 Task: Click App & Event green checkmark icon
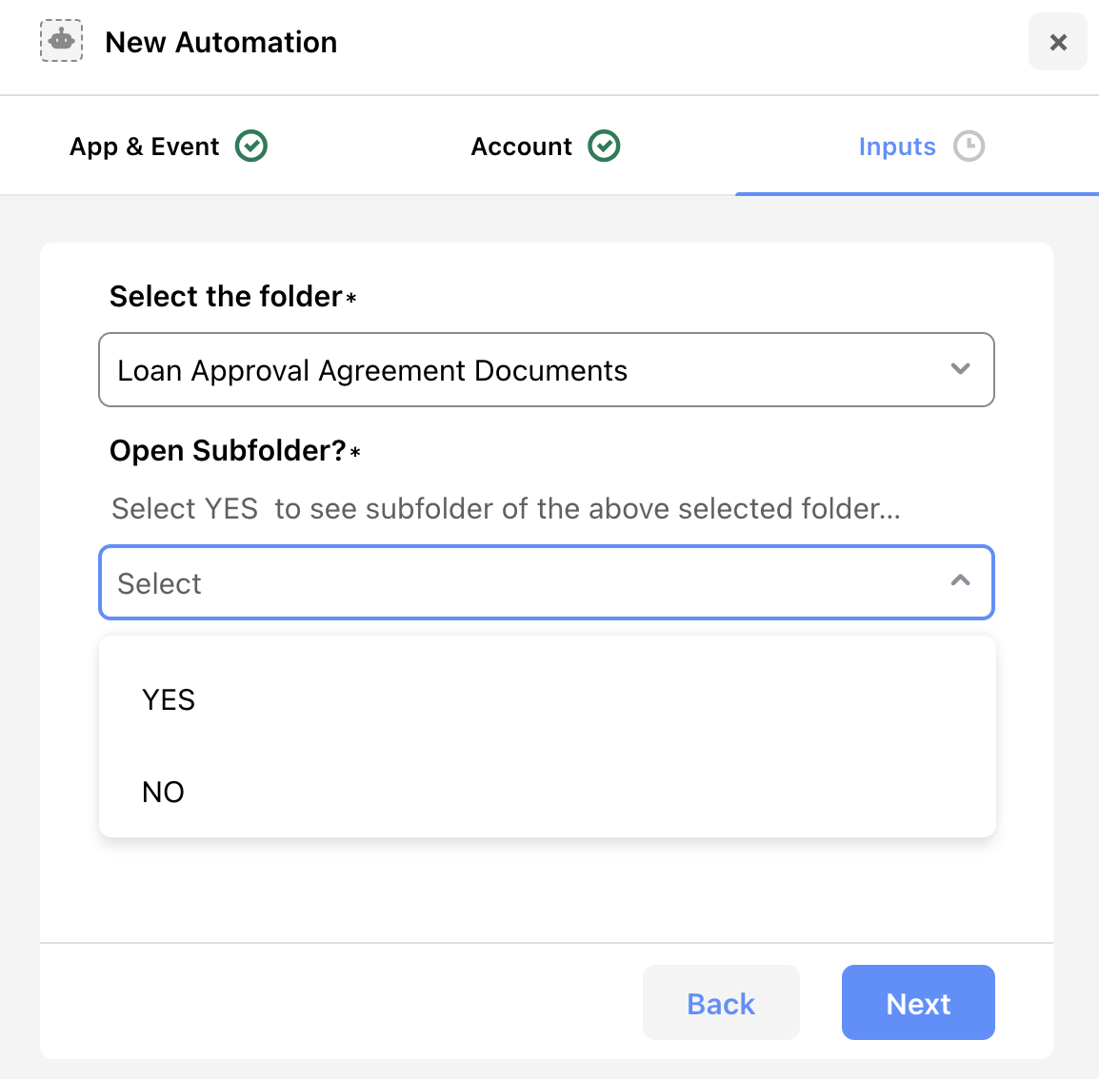coord(250,146)
